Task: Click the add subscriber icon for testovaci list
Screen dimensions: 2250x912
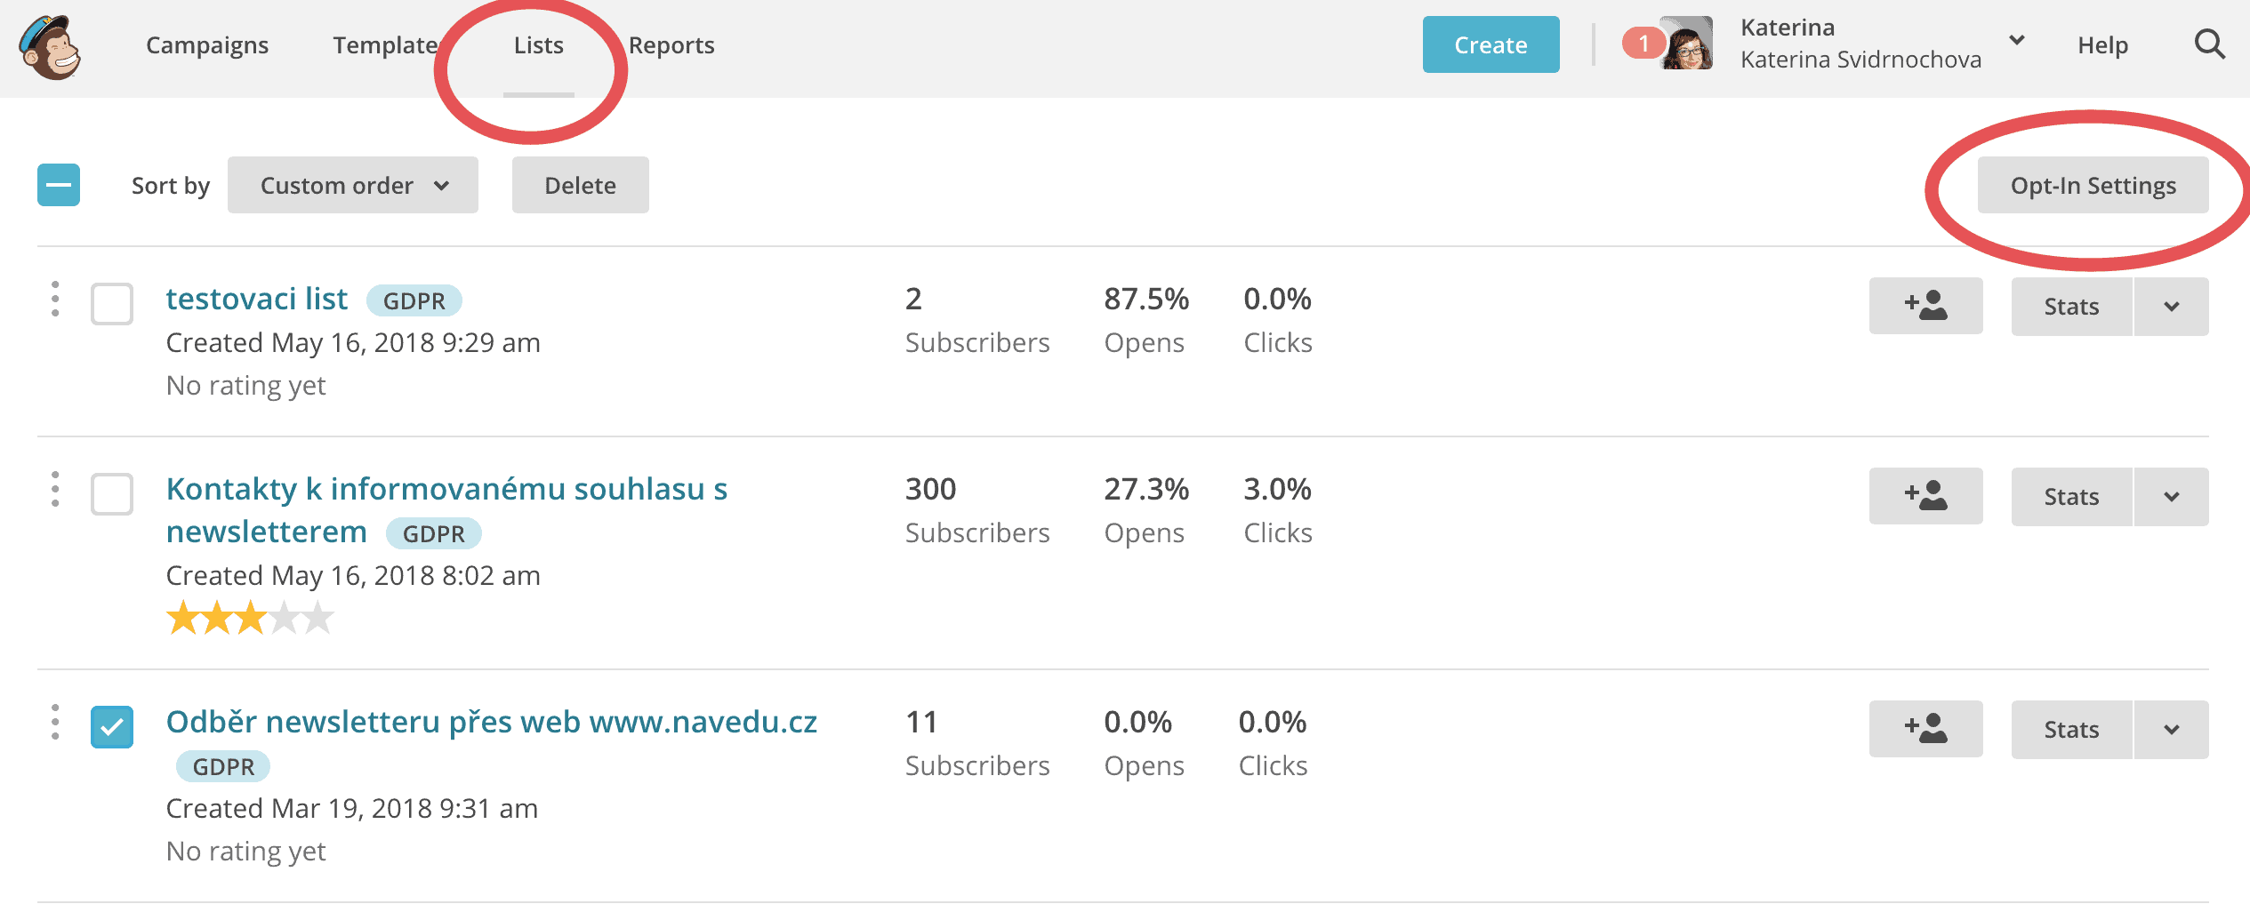Action: tap(1925, 306)
